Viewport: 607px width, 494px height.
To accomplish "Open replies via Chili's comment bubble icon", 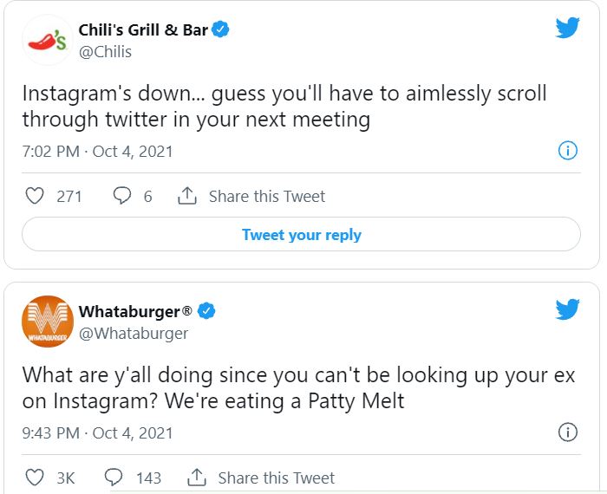I will pyautogui.click(x=122, y=196).
